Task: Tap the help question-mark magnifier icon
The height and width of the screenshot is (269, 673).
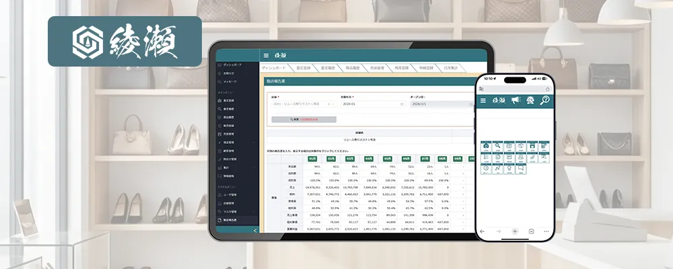Action: (544, 100)
